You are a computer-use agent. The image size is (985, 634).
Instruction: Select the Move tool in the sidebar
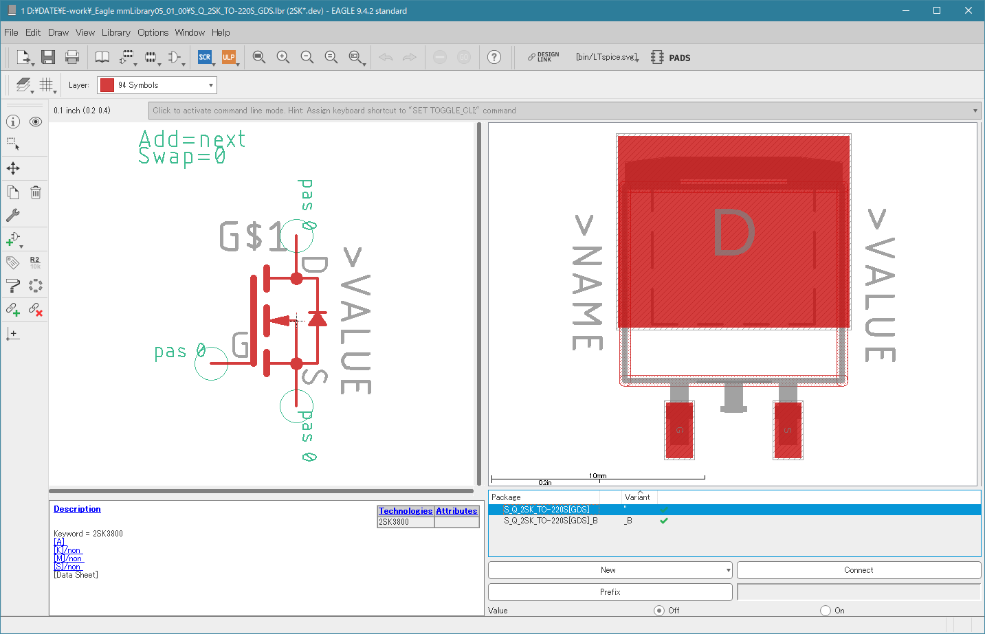[x=13, y=168]
